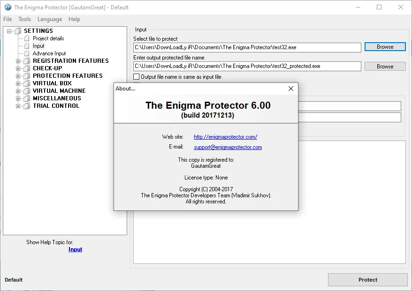Image resolution: width=412 pixels, height=291 pixels.
Task: Click the 'Select file to protect' path field
Action: pyautogui.click(x=247, y=47)
